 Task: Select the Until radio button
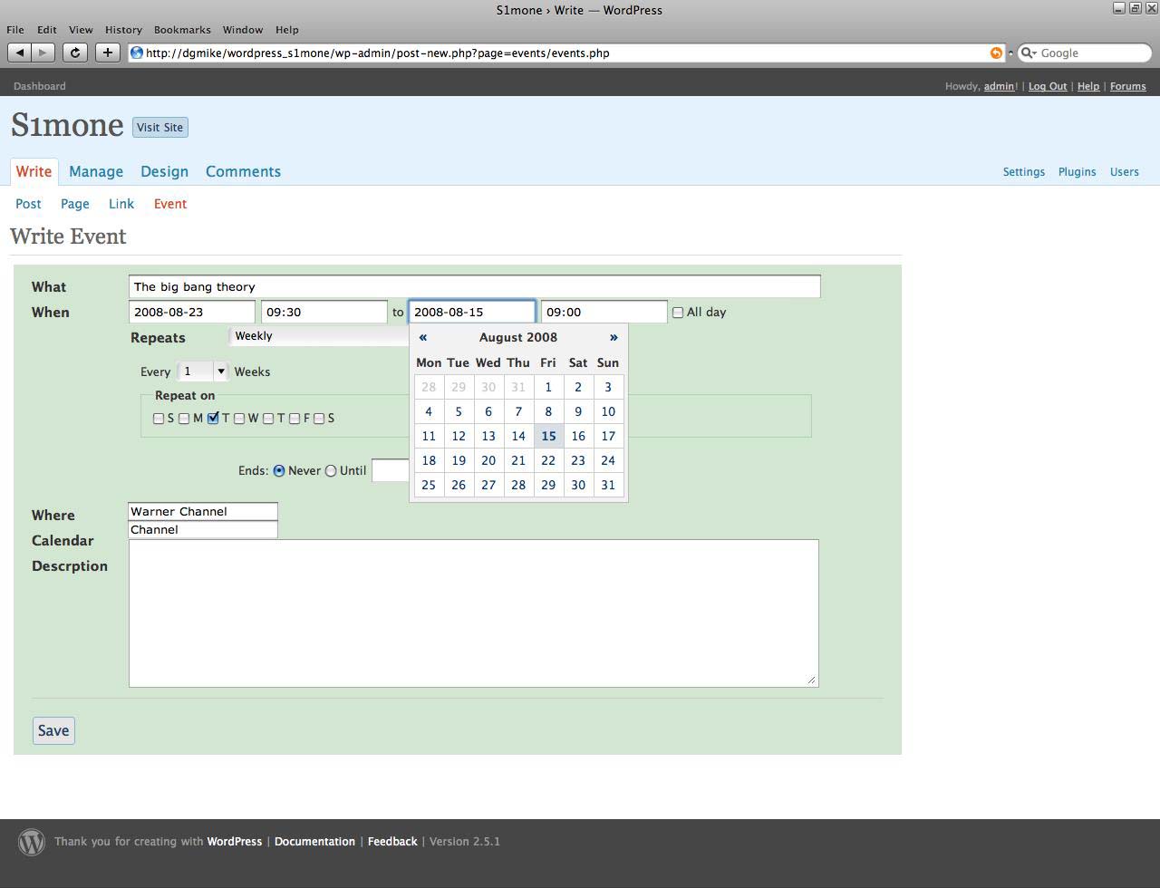(x=331, y=470)
